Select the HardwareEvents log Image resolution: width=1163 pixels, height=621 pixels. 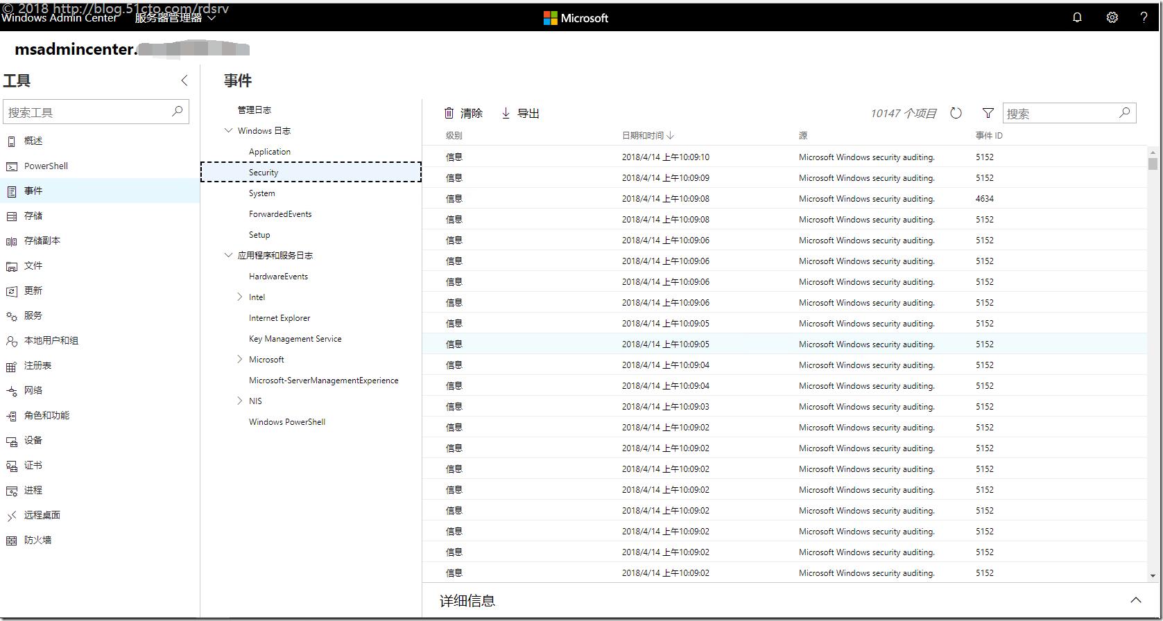click(278, 277)
